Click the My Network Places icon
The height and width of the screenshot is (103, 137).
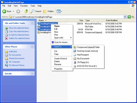6,65
